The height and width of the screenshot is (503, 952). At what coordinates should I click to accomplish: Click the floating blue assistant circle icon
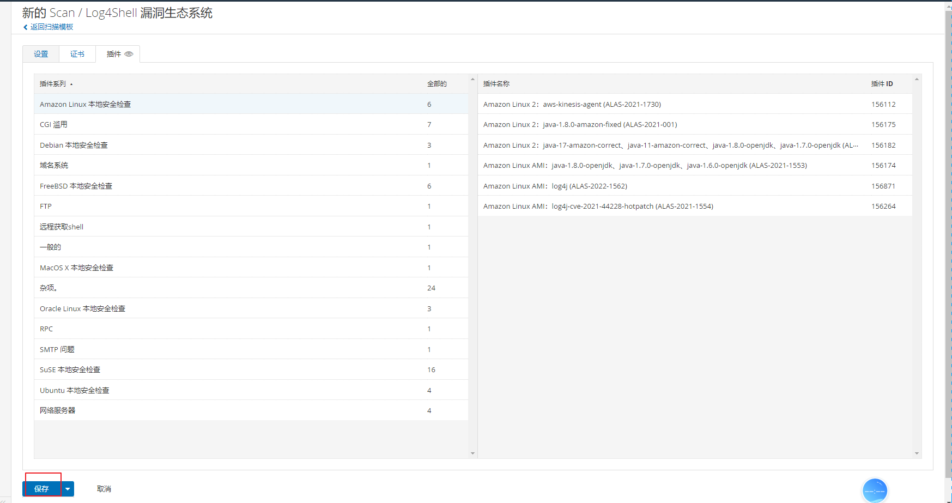click(x=875, y=490)
